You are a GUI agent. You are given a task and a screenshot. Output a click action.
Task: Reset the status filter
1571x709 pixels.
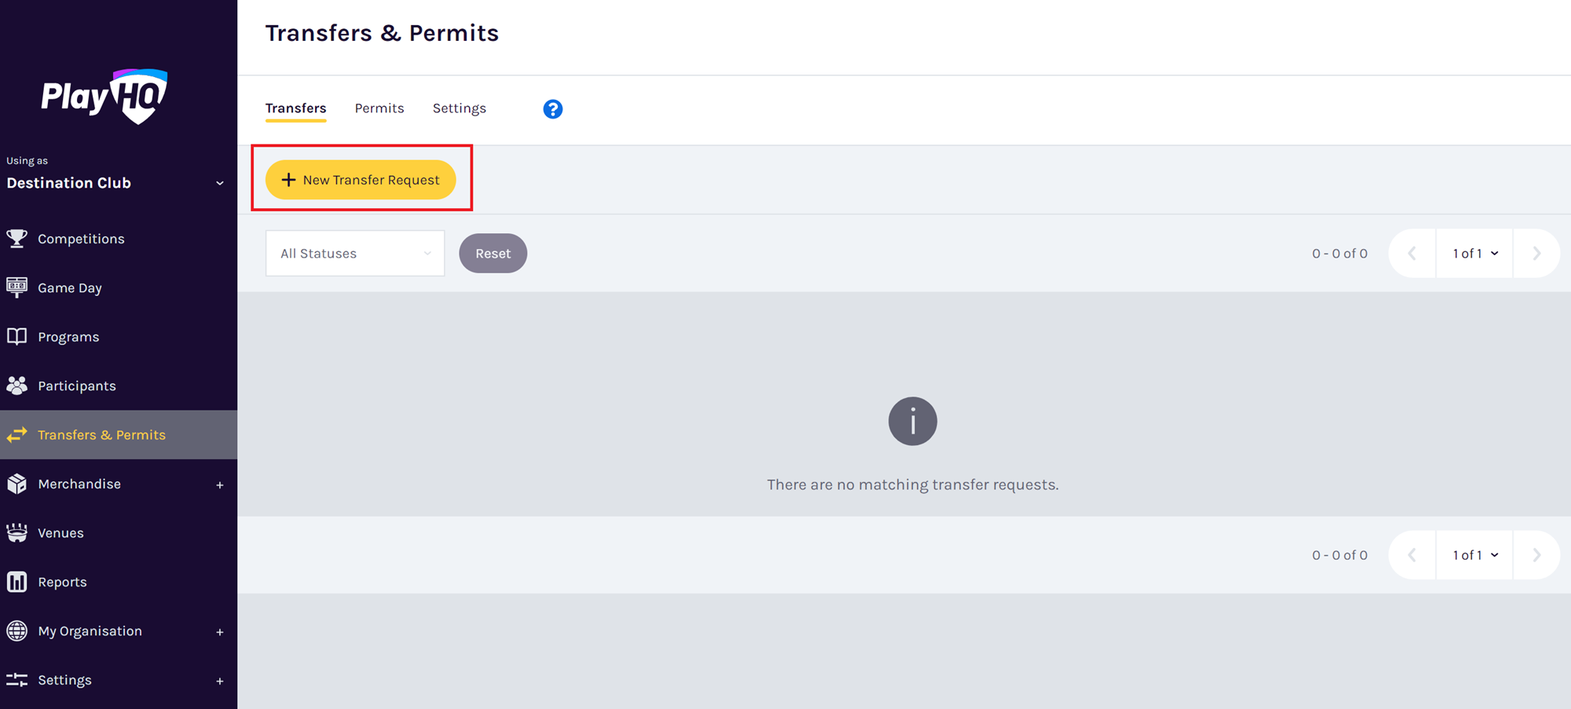pyautogui.click(x=493, y=253)
